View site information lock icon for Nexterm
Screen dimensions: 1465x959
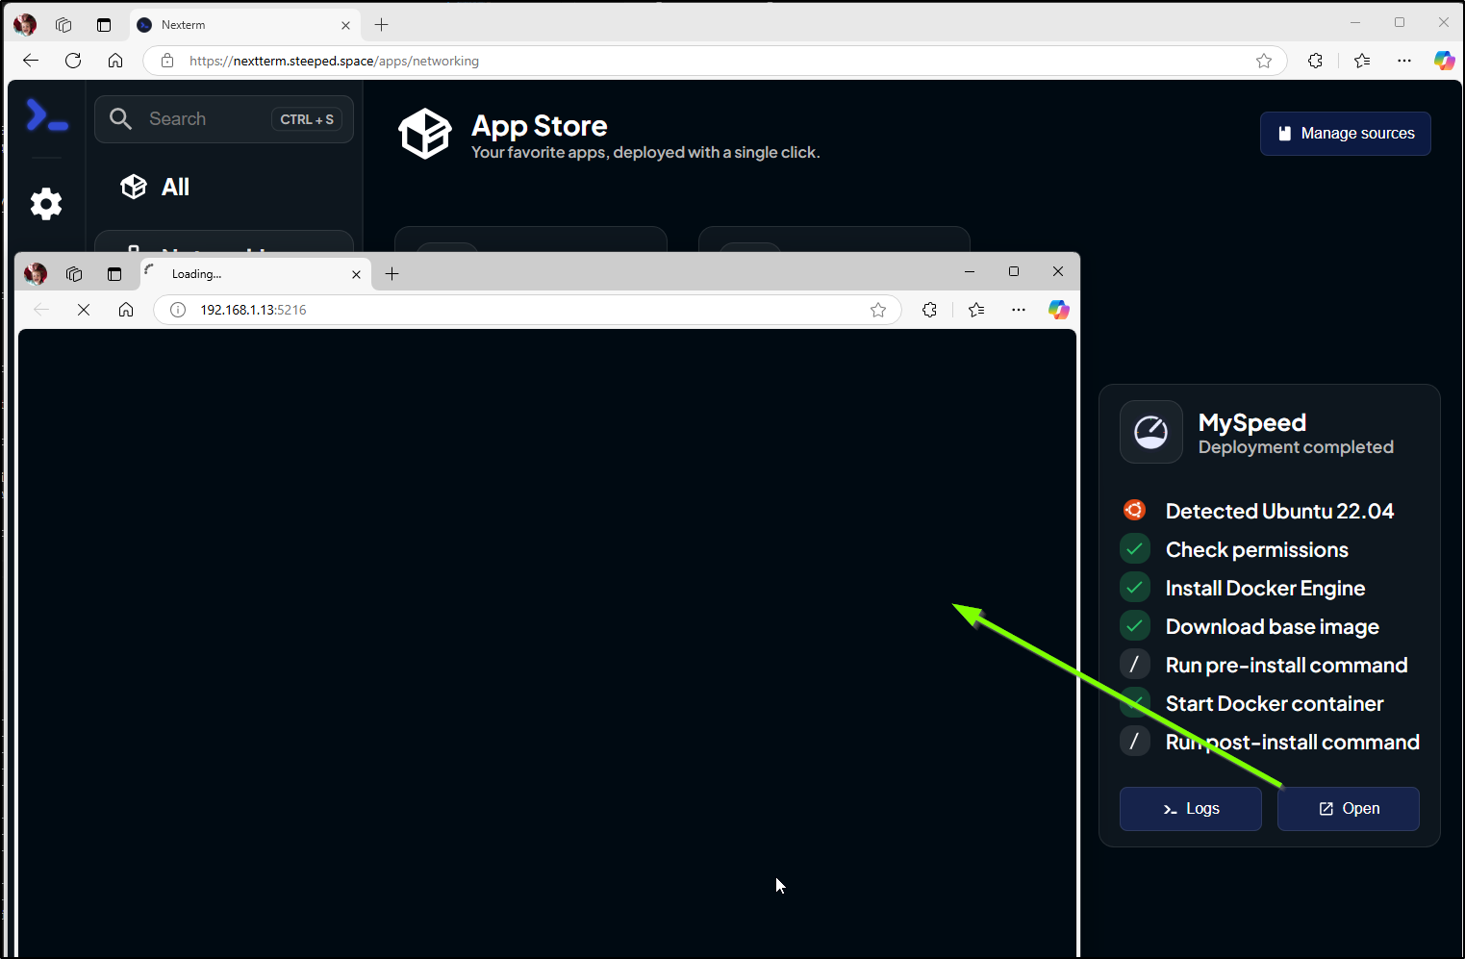pos(167,61)
